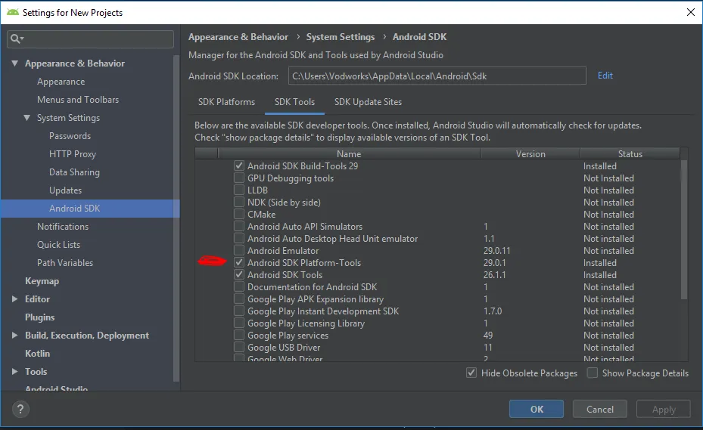Focus the settings search field
The height and width of the screenshot is (430, 703).
click(x=91, y=39)
